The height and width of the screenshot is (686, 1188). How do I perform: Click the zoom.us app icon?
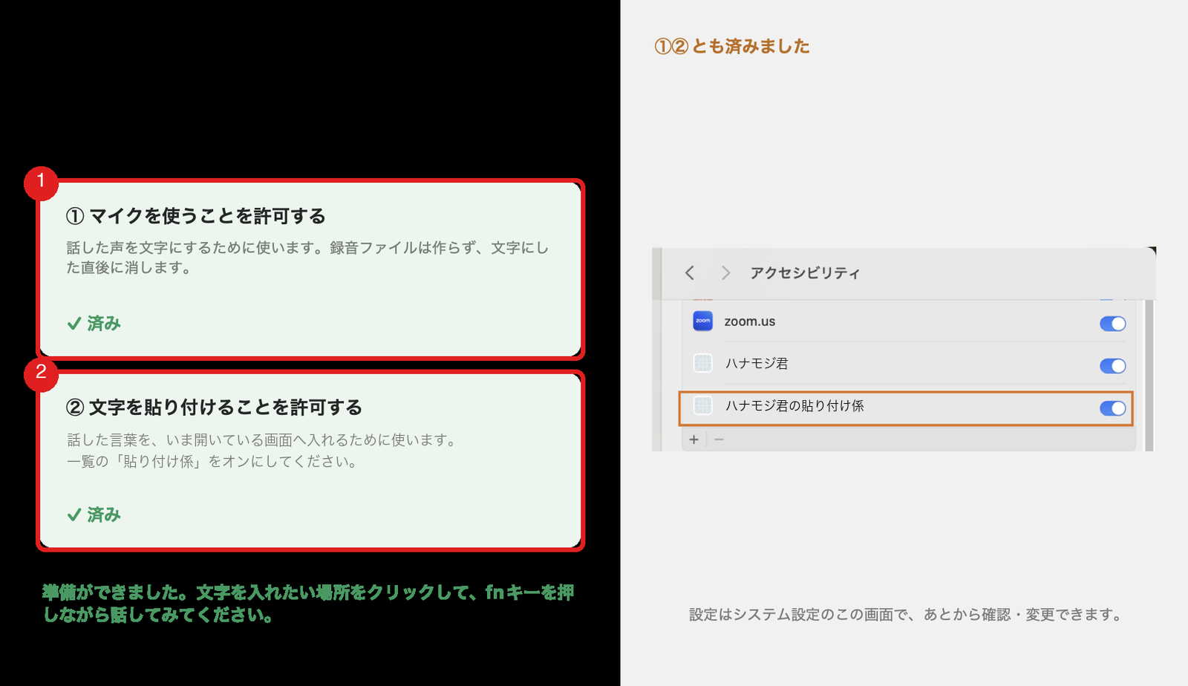tap(702, 321)
